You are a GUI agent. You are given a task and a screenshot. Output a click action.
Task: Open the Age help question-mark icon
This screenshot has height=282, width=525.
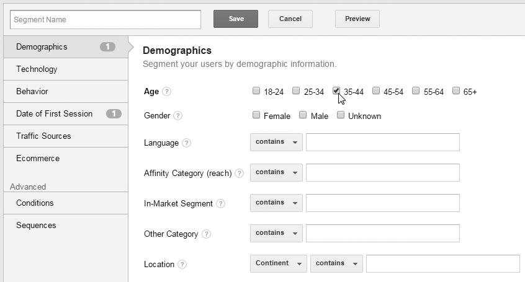pyautogui.click(x=166, y=91)
